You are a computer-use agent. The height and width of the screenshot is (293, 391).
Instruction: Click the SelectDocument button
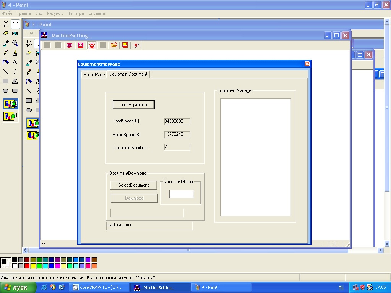(x=133, y=185)
